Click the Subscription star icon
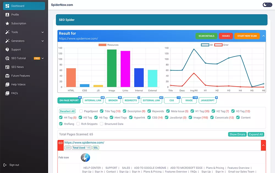The width and height of the screenshot is (275, 173). pos(7,23)
